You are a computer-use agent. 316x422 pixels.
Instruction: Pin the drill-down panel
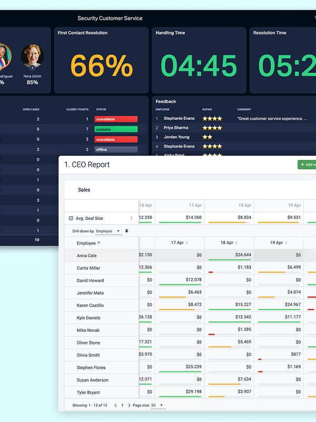click(x=126, y=232)
